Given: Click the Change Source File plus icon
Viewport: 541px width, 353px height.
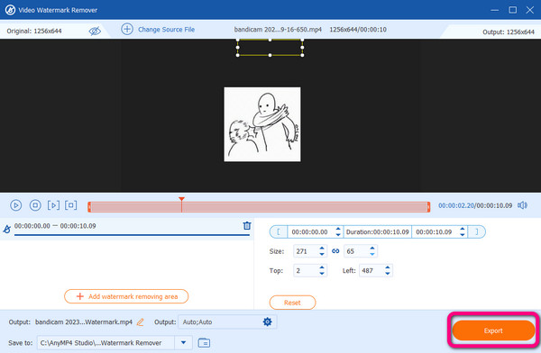Looking at the screenshot, I should pyautogui.click(x=127, y=30).
